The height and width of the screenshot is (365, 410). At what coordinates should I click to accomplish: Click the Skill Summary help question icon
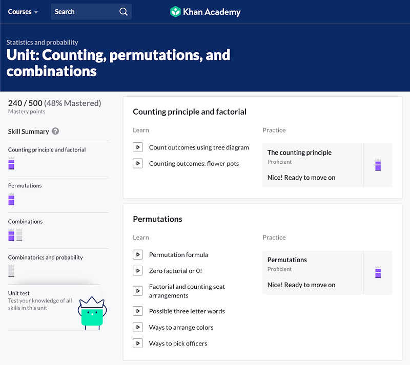(x=55, y=131)
